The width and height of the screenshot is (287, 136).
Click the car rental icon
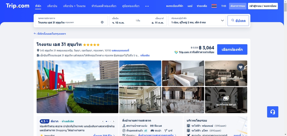point(152,131)
